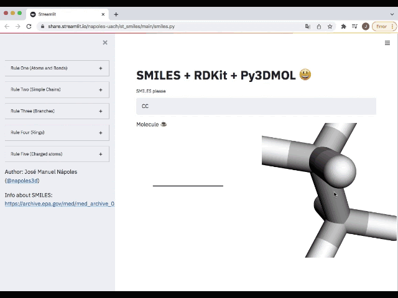Click the translate icon in the address bar

[308, 27]
